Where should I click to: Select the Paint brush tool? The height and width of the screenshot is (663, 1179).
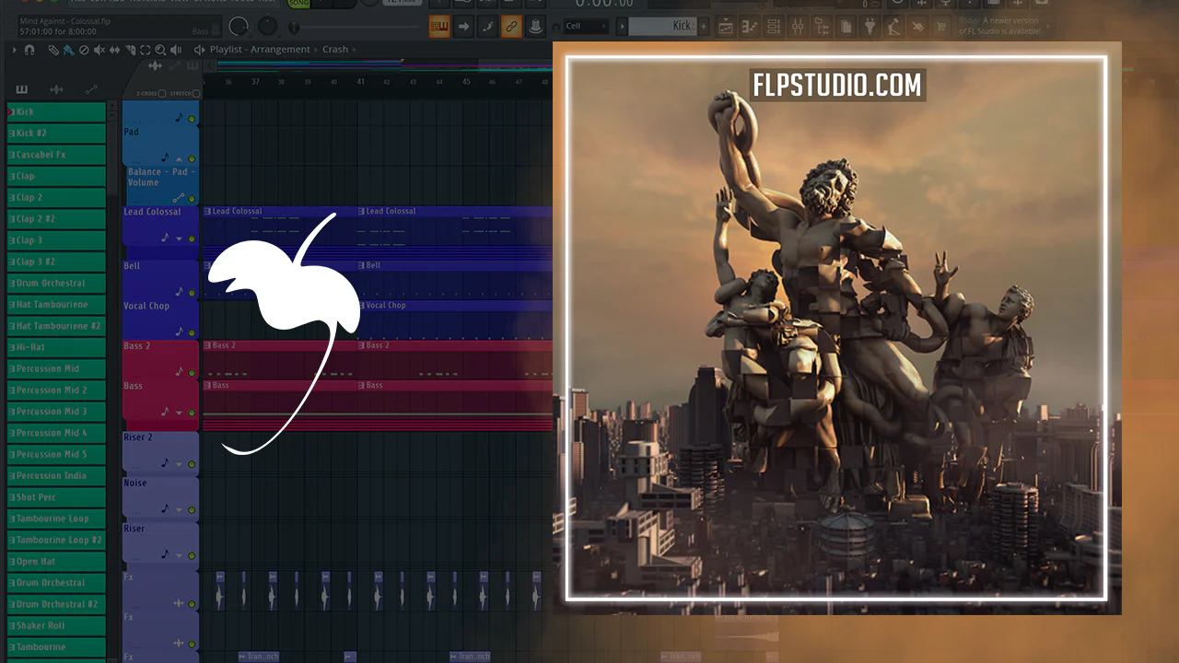click(68, 50)
